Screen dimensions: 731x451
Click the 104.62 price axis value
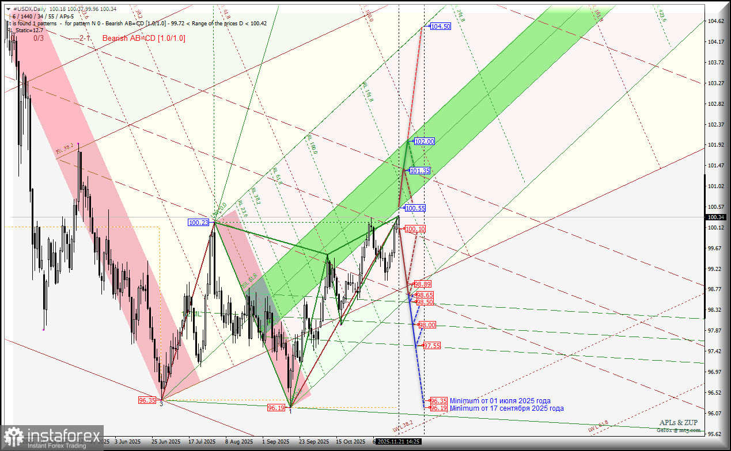coord(715,21)
